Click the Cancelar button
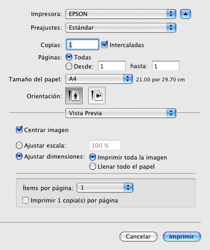 [138, 236]
